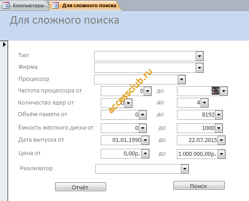Expand the Тип dropdown list
This screenshot has width=249, height=201.
[x=199, y=56]
